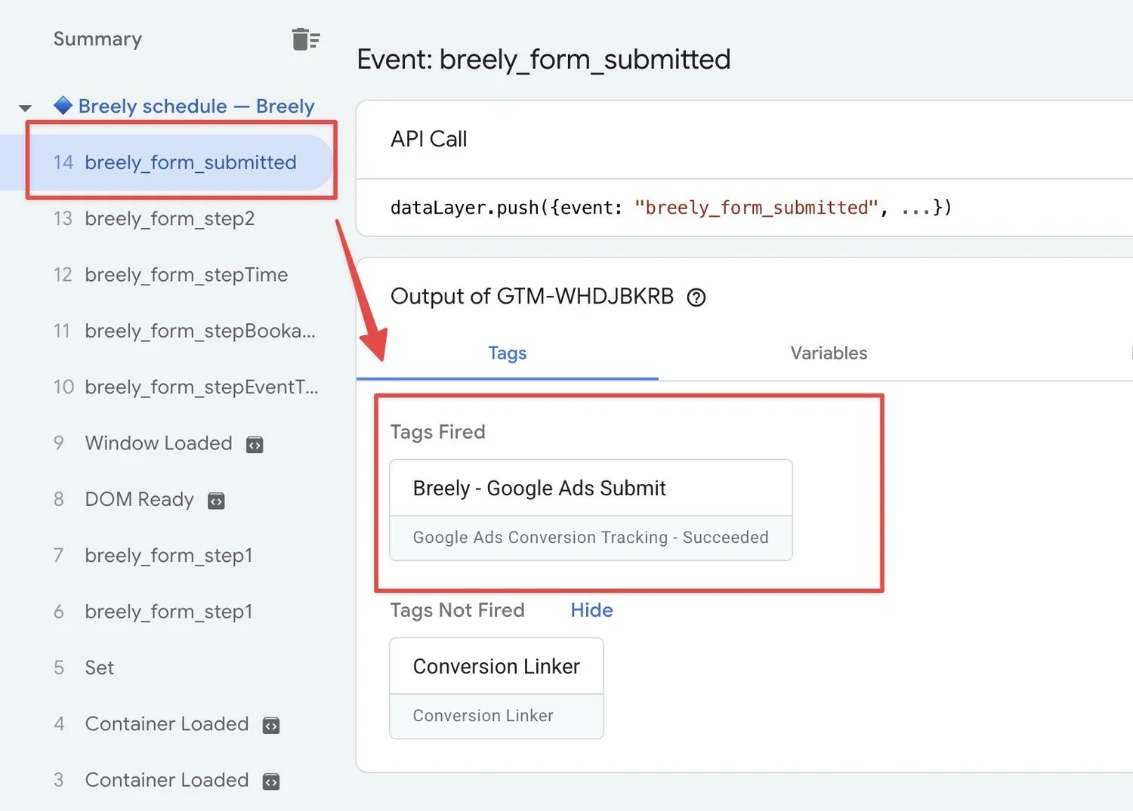Select event 13 breely_form_step2
This screenshot has width=1133, height=811.
(x=169, y=219)
